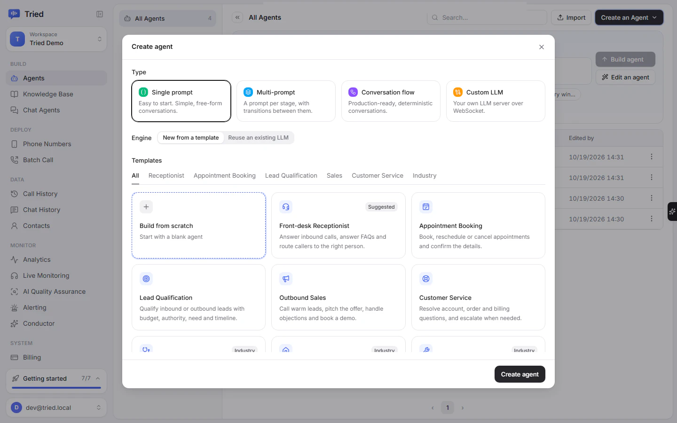Screen dimensions: 677x423
Task: Click the Create agent button
Action: 520,374
